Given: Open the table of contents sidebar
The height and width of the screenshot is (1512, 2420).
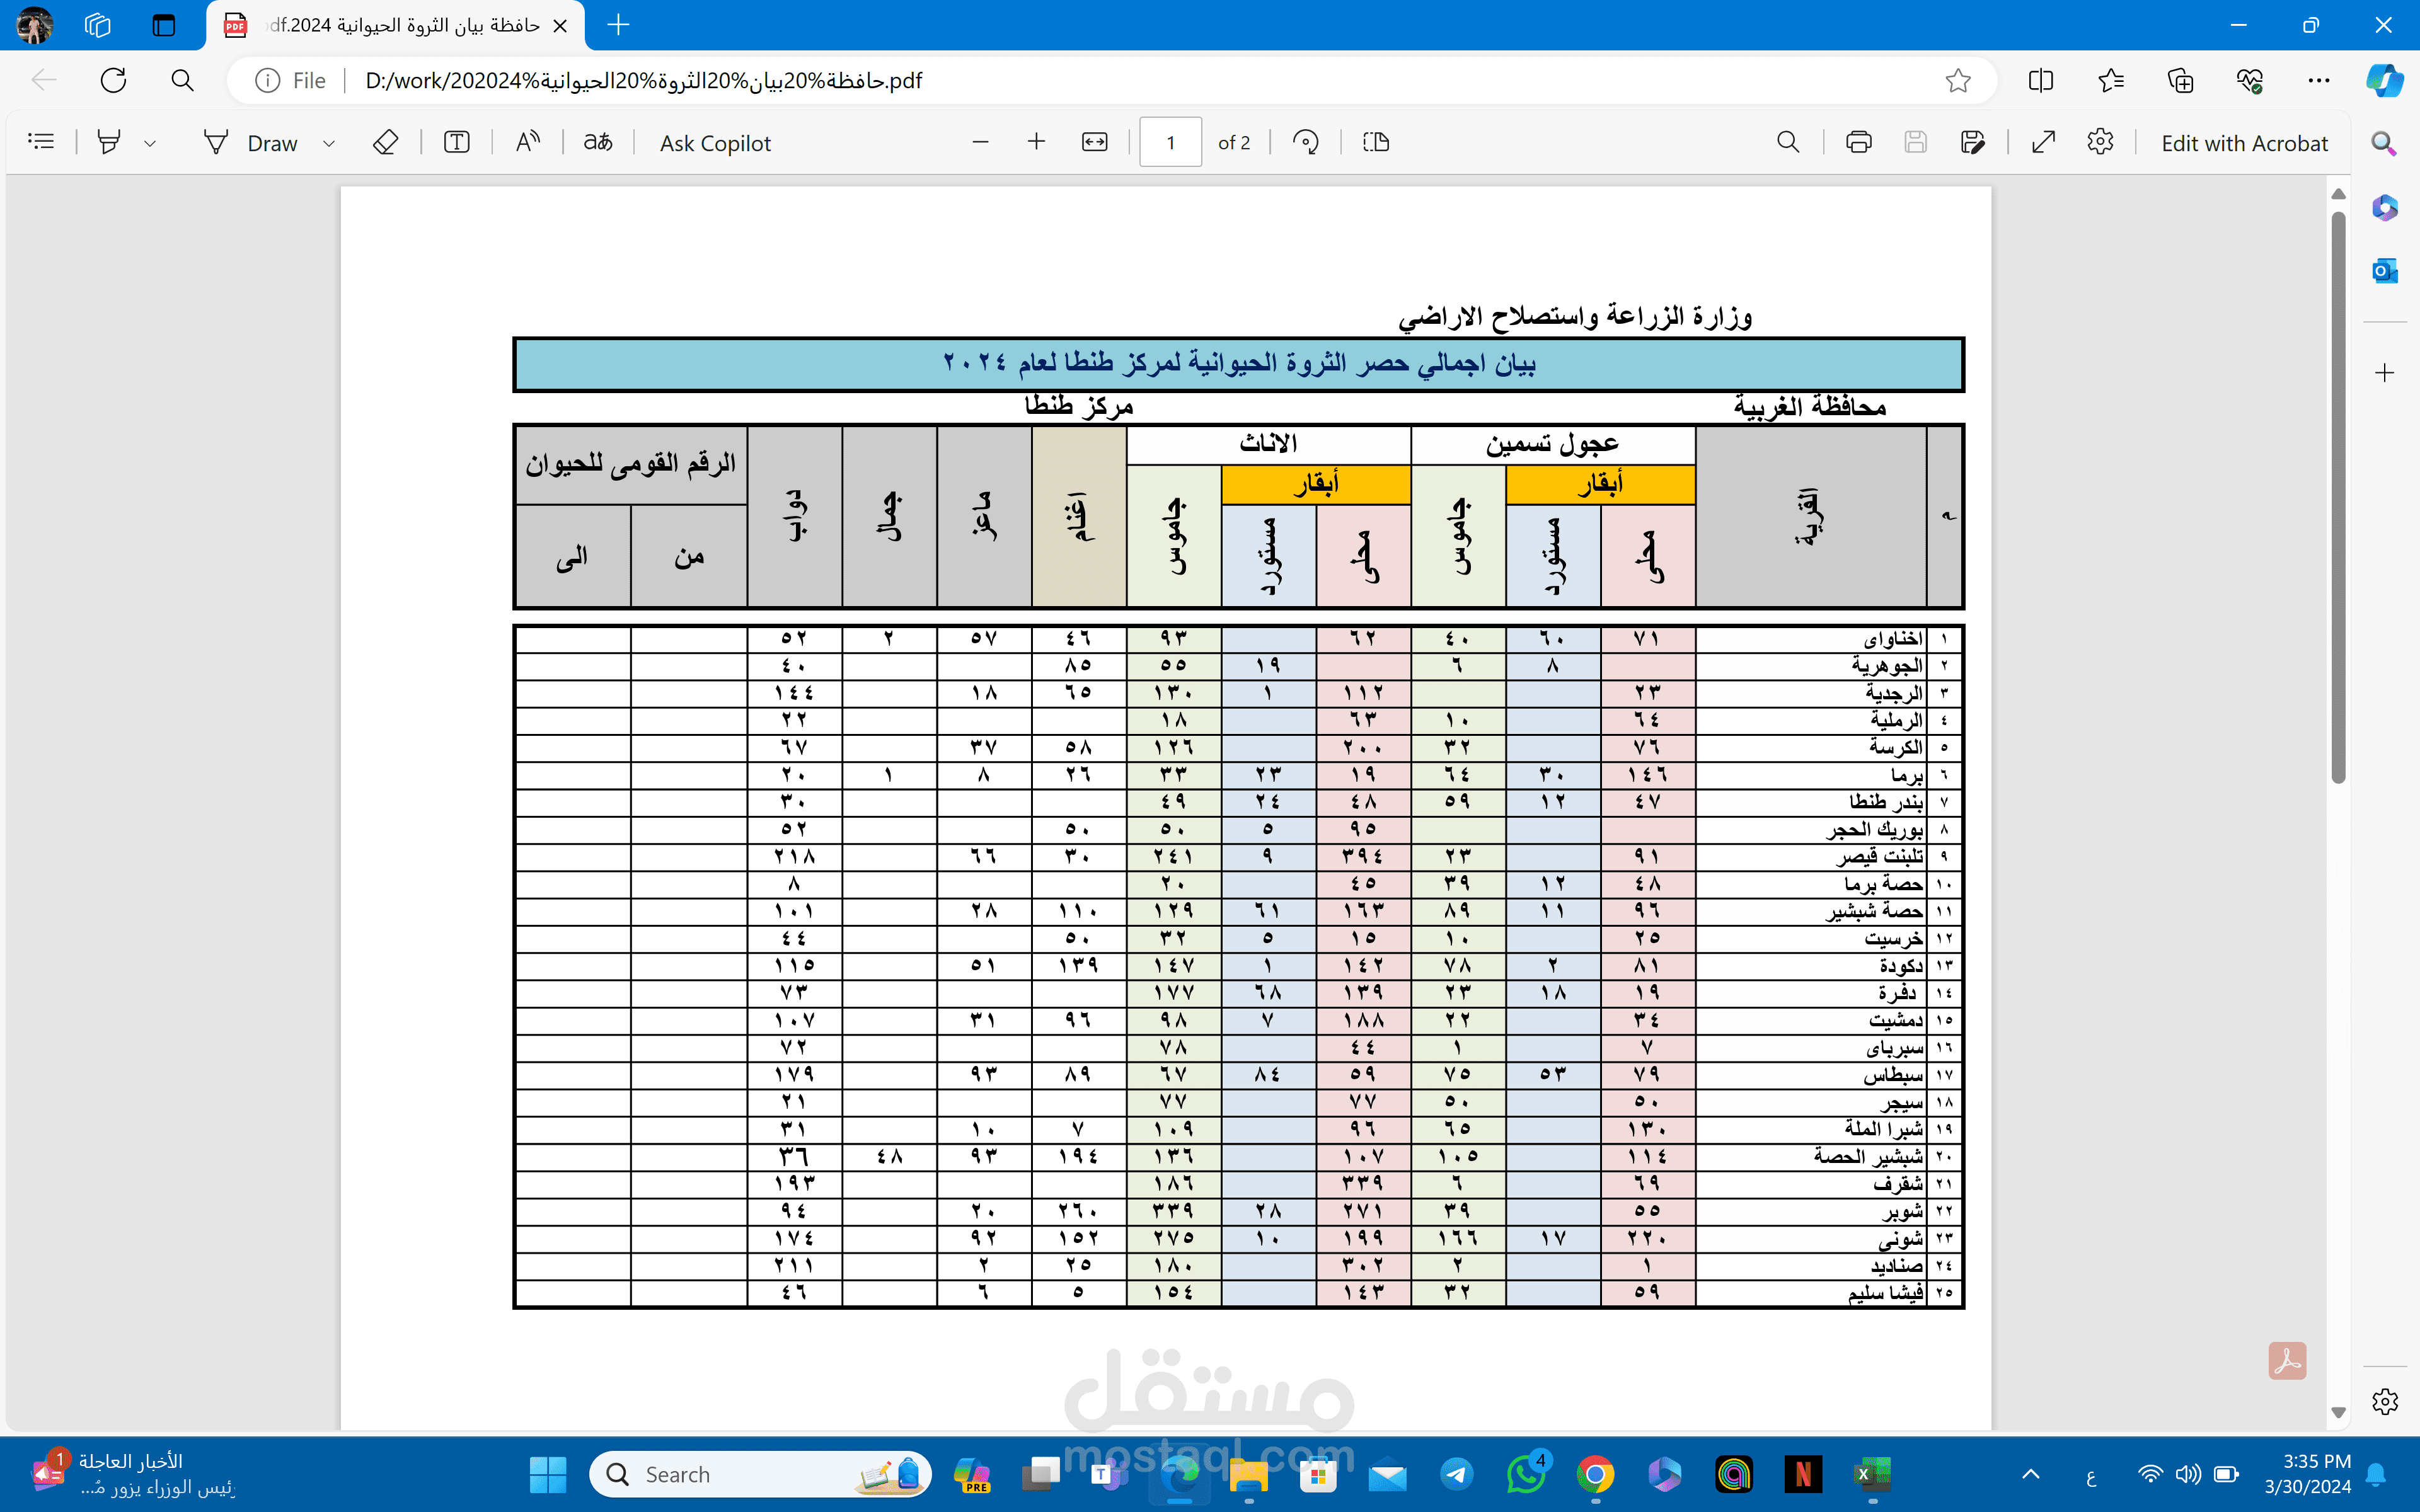Looking at the screenshot, I should coord(41,142).
